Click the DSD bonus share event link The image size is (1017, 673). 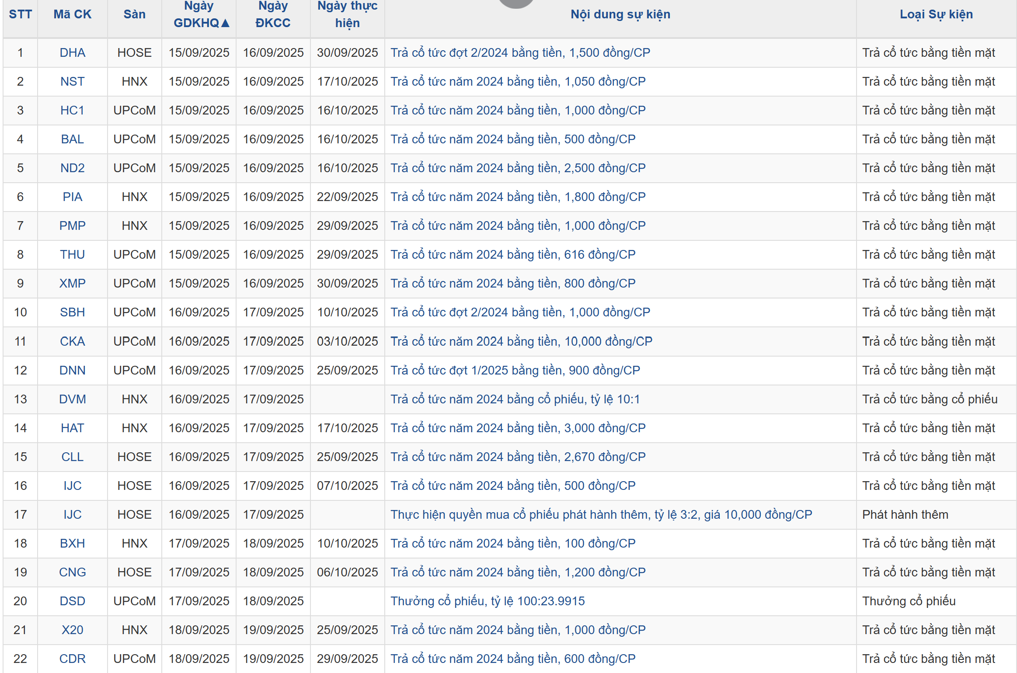tap(487, 601)
